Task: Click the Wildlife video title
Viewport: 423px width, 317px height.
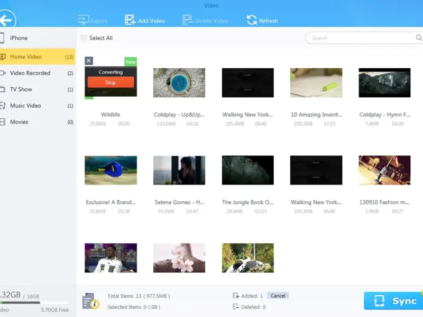Action: [x=111, y=115]
